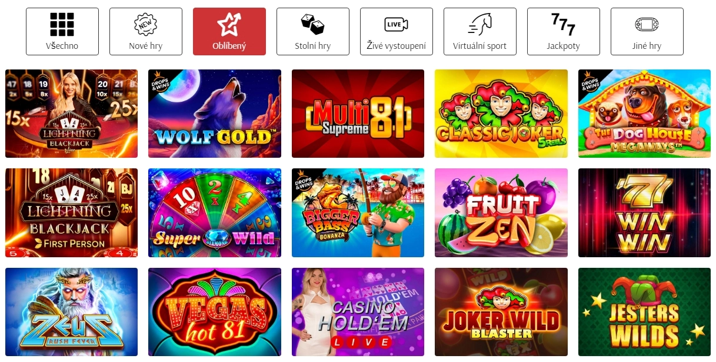
Task: Open Bigger Bass Bonanza game
Action: click(x=358, y=212)
